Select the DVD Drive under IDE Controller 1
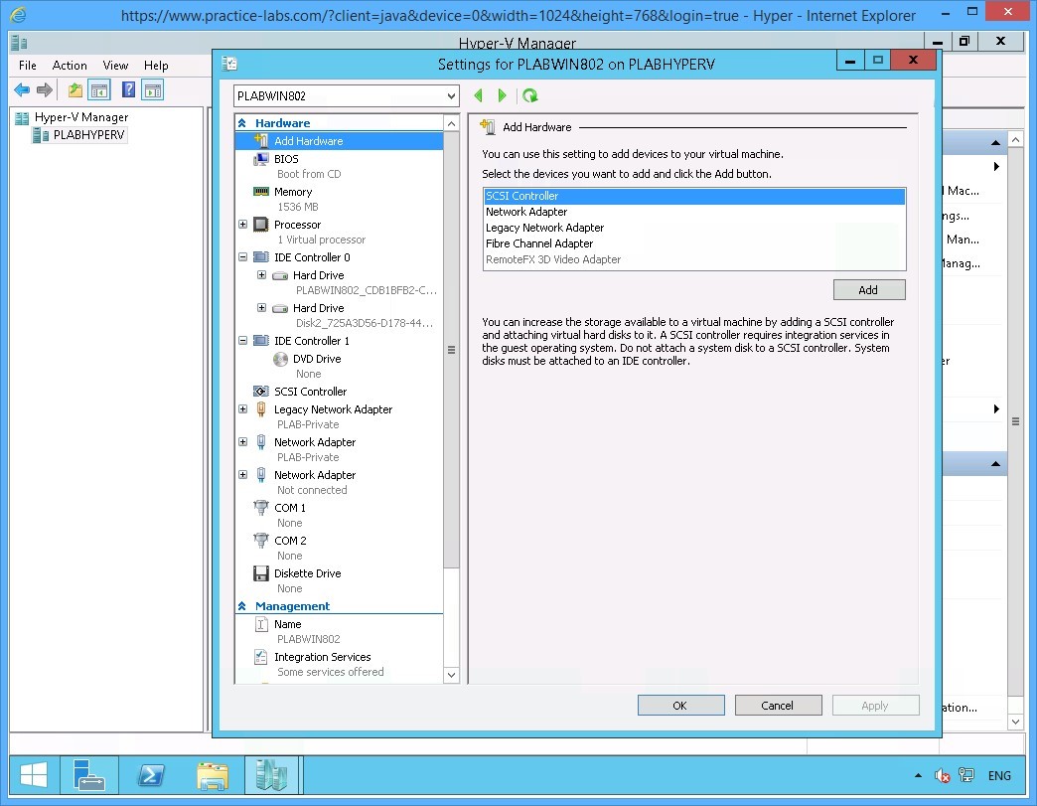Screen dimensions: 1037x806 pyautogui.click(x=306, y=359)
